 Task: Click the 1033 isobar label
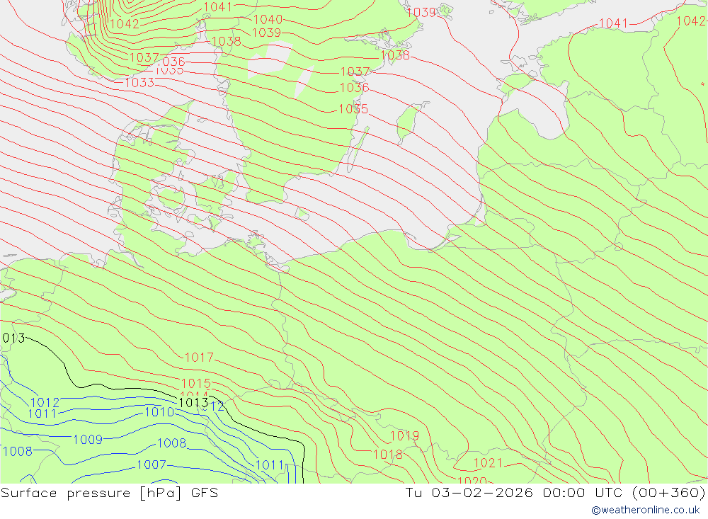point(139,83)
